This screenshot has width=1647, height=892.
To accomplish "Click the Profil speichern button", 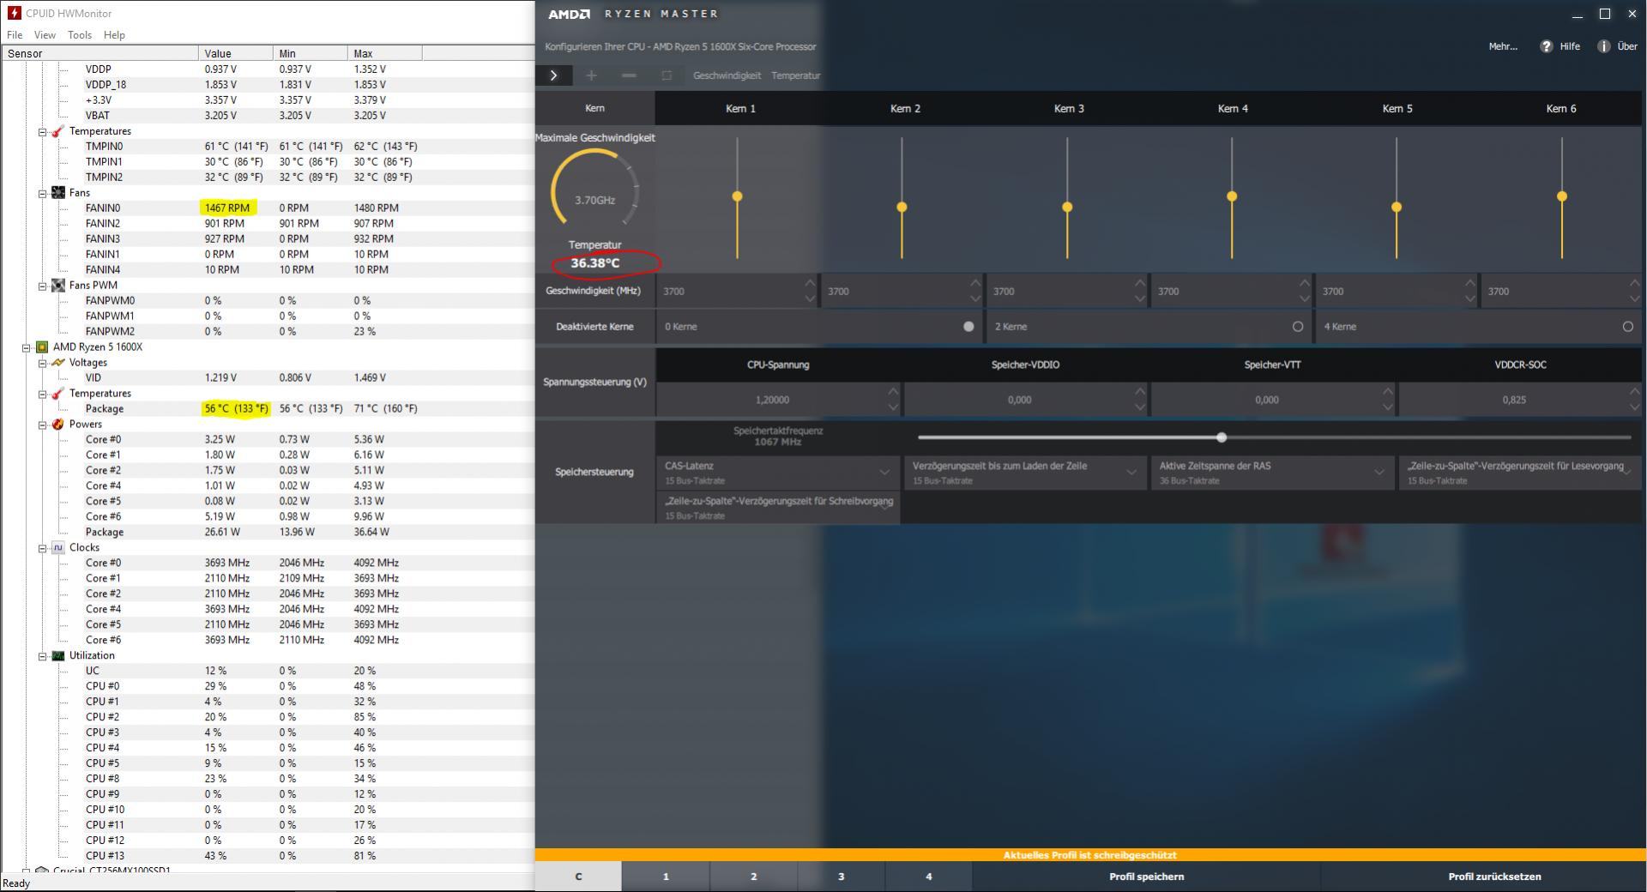I will tap(1147, 877).
